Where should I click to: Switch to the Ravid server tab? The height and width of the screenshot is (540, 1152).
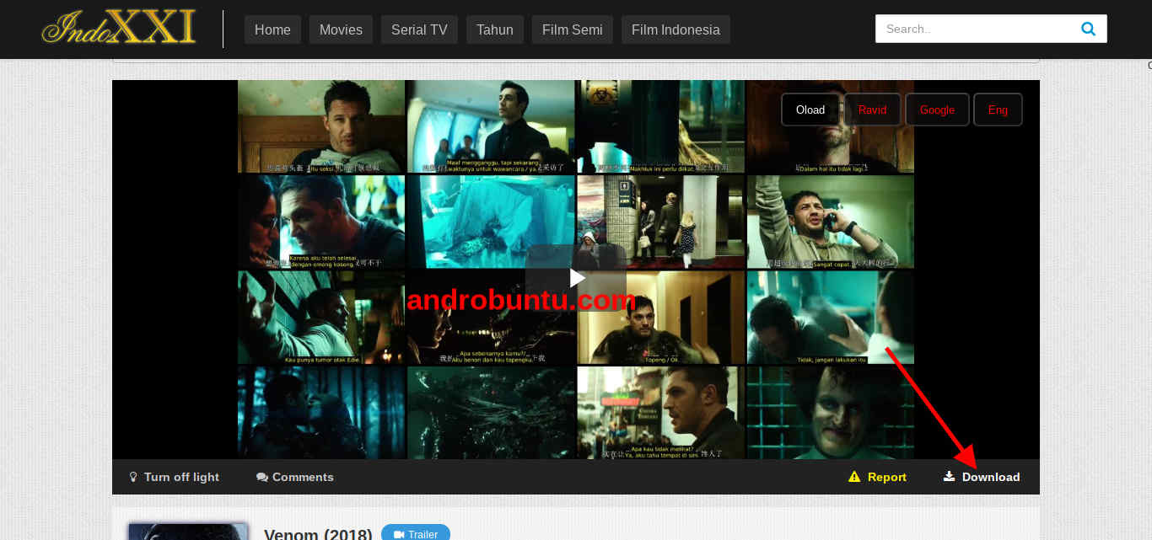coord(873,110)
